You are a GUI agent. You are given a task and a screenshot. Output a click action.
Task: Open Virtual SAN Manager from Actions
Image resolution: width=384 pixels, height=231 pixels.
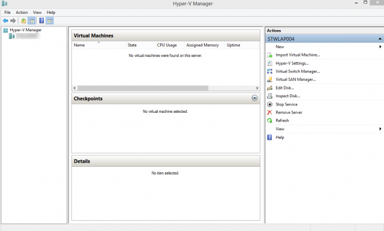(x=295, y=79)
